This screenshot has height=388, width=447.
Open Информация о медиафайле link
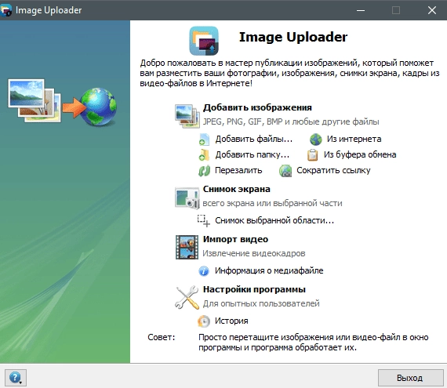[269, 270]
